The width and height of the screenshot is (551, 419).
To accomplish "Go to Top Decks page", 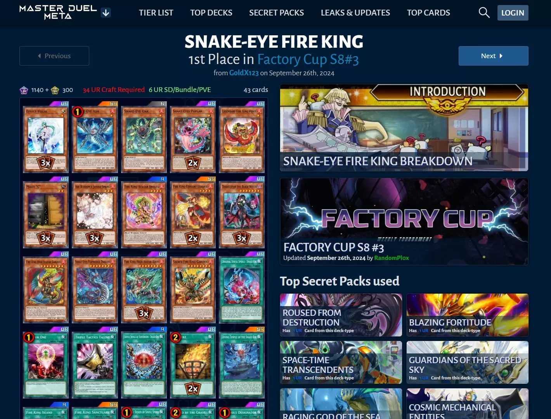I will (x=211, y=13).
